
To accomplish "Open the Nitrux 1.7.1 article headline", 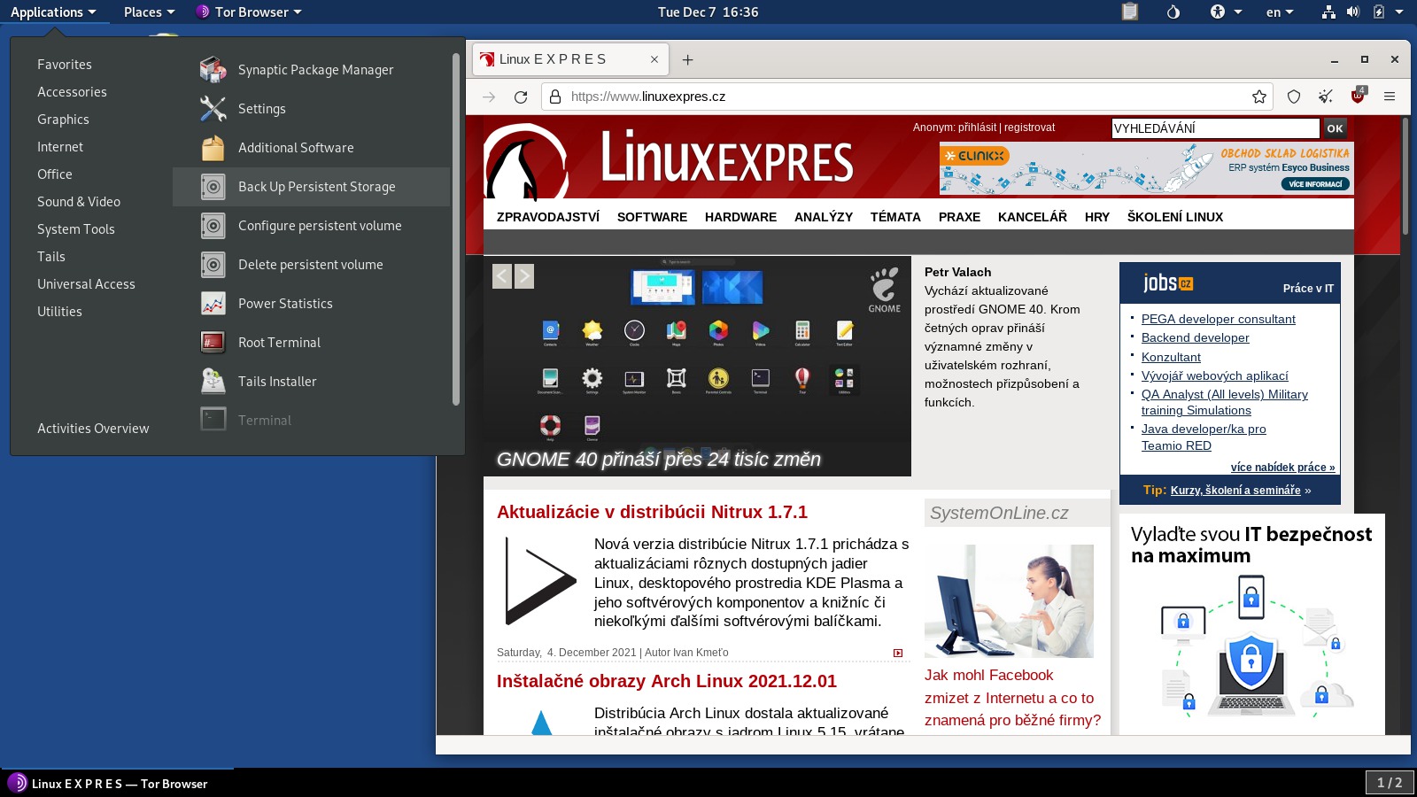I will tap(652, 512).
